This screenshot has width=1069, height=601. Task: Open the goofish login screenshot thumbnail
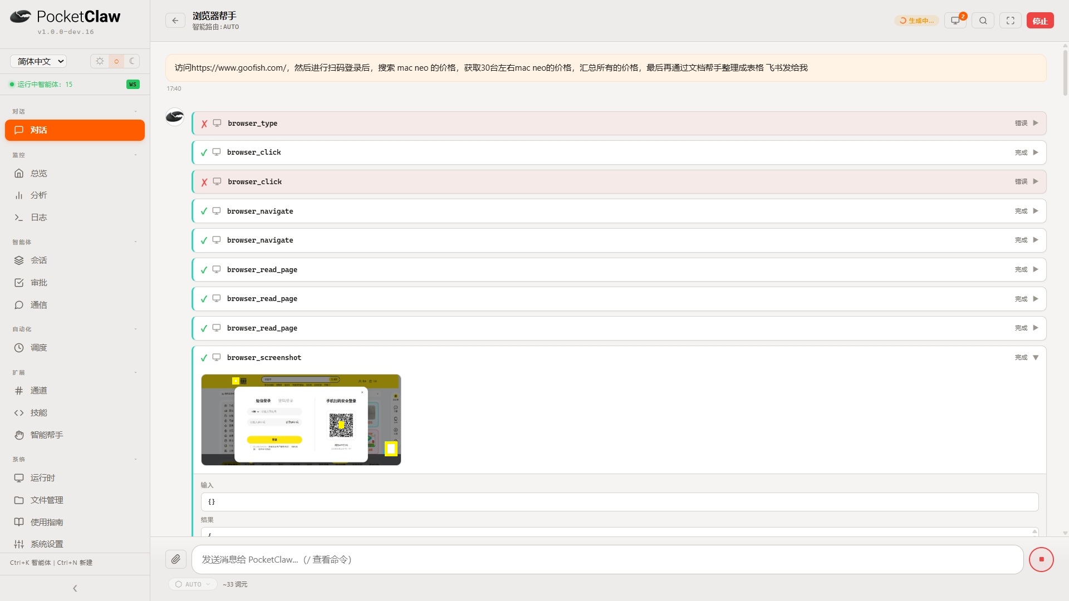pos(301,420)
